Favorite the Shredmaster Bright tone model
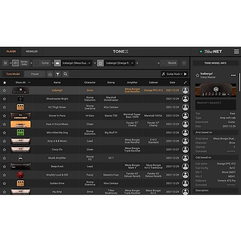This screenshot has width=241, height=241. pos(5,99)
